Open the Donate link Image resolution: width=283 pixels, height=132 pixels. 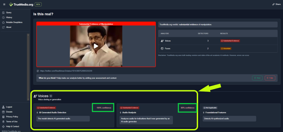[9, 112]
